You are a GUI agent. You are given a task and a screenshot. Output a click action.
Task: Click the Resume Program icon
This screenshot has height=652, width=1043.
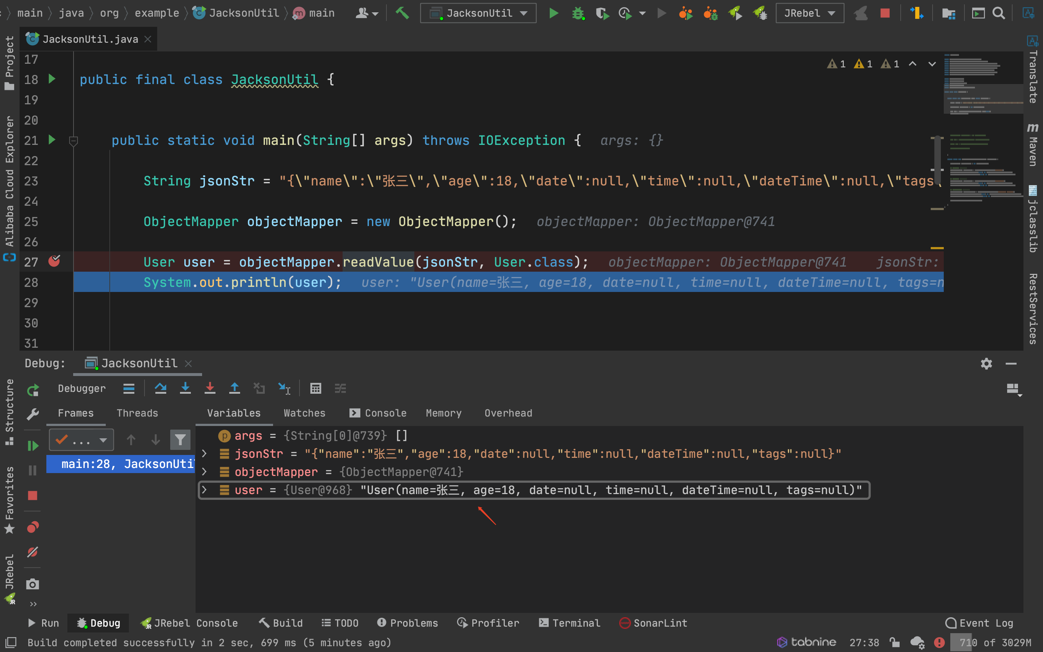pos(33,446)
